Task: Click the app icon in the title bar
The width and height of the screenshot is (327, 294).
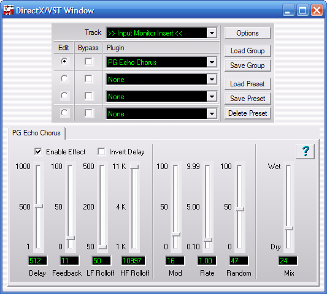Action: (9, 10)
